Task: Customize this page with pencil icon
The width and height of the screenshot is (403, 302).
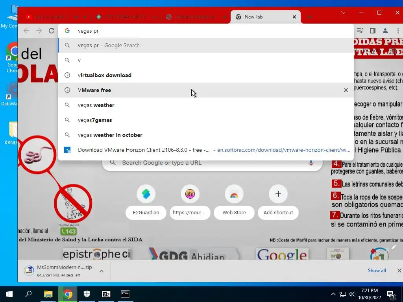Action: (x=394, y=247)
